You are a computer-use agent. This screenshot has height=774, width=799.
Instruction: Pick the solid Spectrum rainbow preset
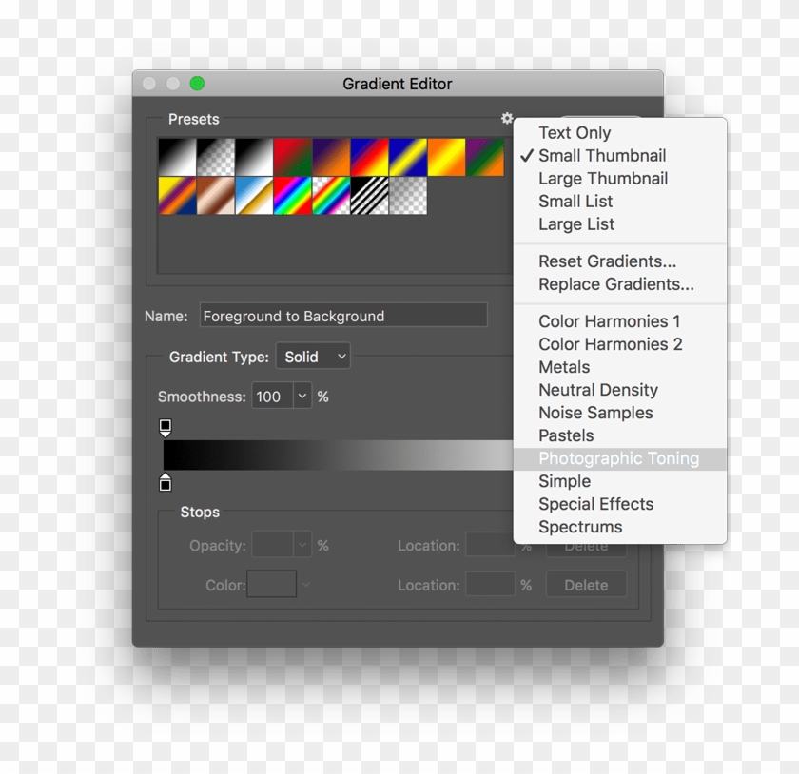click(x=293, y=196)
